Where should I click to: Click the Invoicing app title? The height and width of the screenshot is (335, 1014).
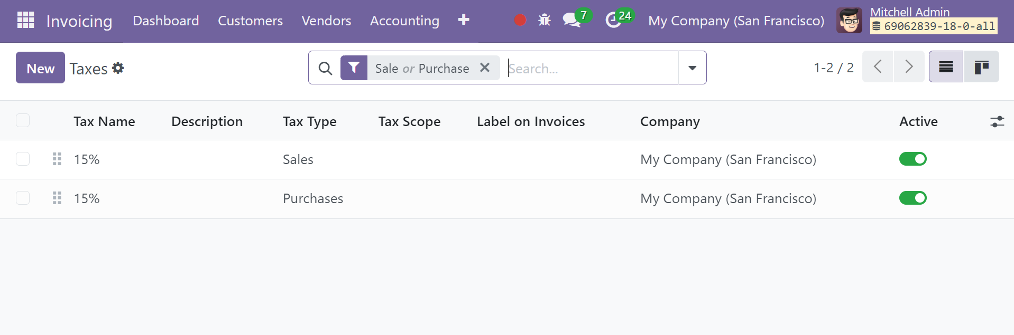[x=79, y=21]
